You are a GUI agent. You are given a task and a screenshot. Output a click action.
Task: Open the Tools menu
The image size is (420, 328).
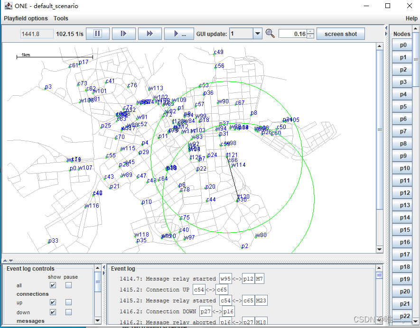tap(60, 18)
